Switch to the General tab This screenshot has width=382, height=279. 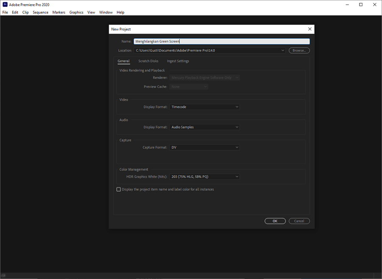point(124,61)
